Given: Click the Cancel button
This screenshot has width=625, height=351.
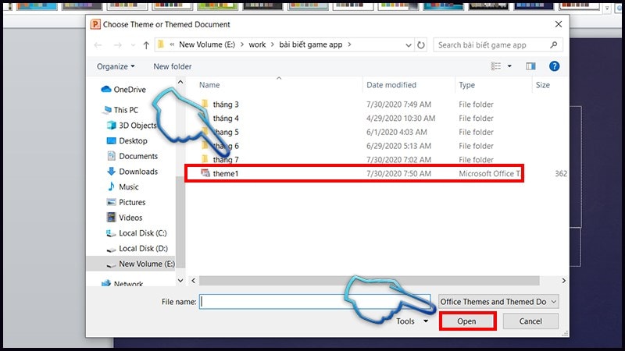Looking at the screenshot, I should click(x=530, y=321).
